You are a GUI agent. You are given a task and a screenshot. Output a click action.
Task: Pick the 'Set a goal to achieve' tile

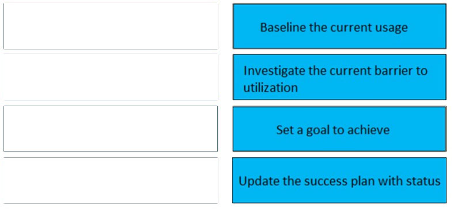click(339, 129)
